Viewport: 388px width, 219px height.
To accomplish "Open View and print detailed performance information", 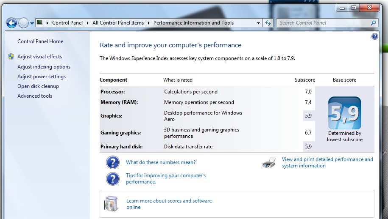I will [327, 162].
